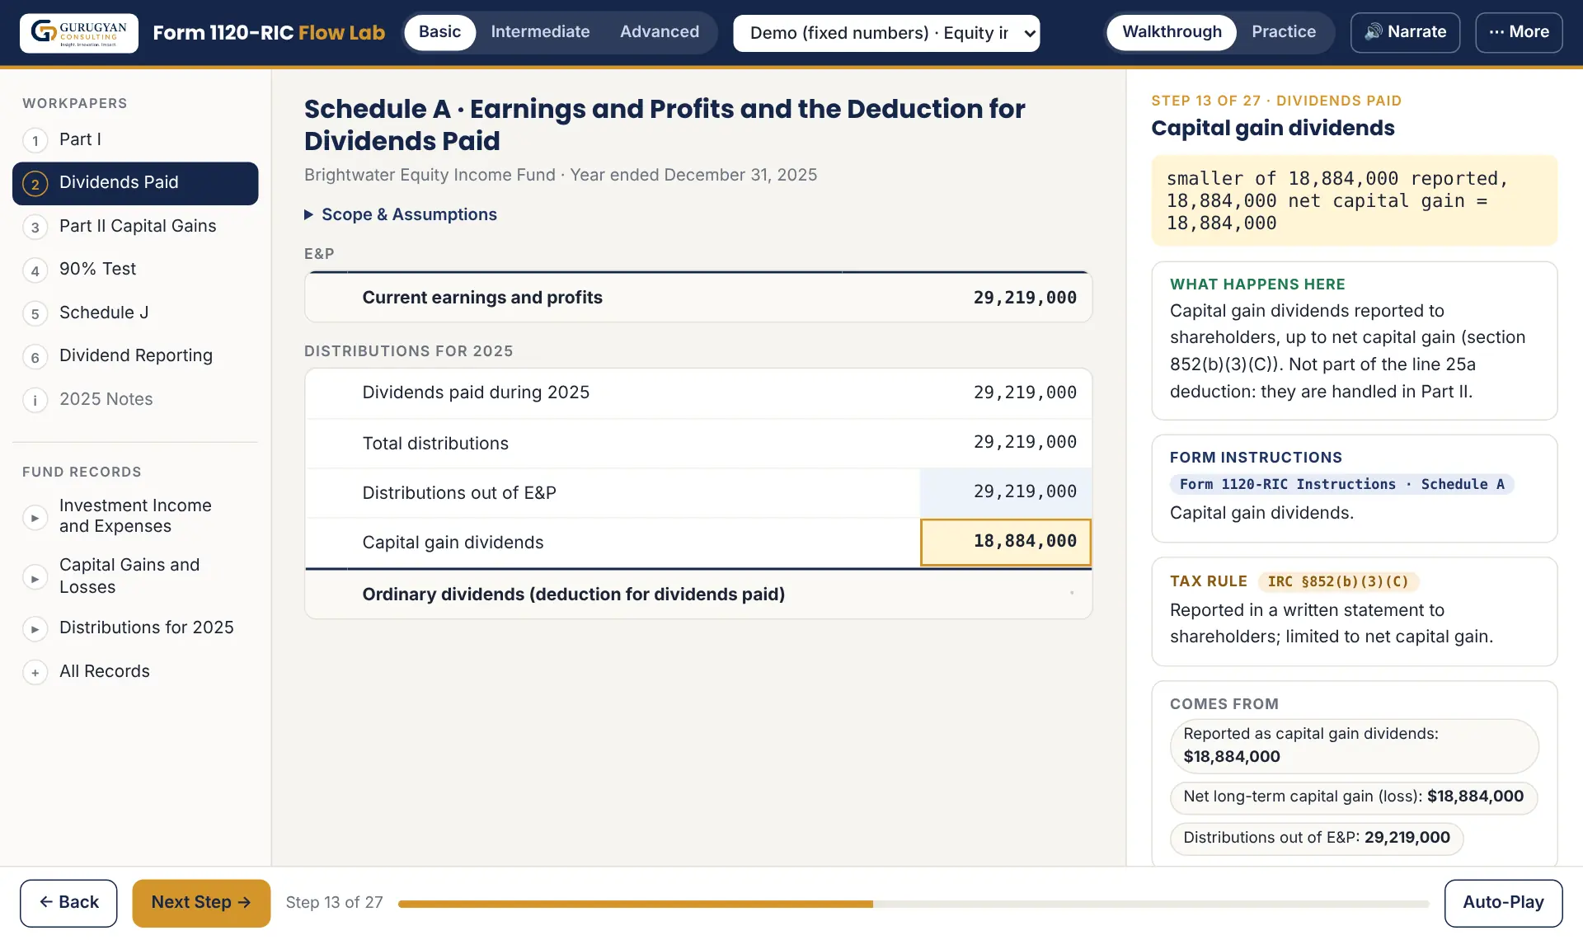Open Part II Capital Gains workpaper

[135, 226]
